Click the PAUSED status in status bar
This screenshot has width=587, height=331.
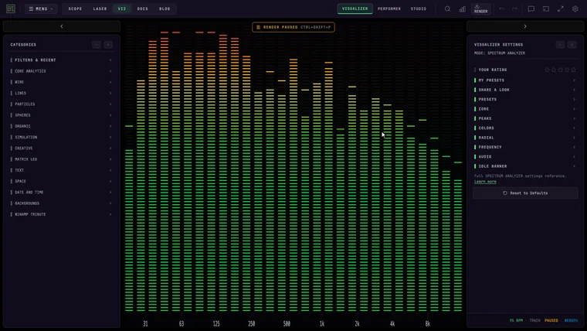click(551, 320)
